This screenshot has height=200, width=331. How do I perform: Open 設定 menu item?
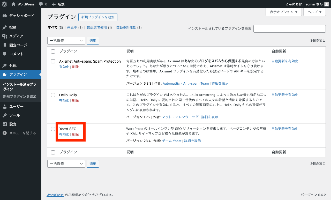pyautogui.click(x=13, y=124)
